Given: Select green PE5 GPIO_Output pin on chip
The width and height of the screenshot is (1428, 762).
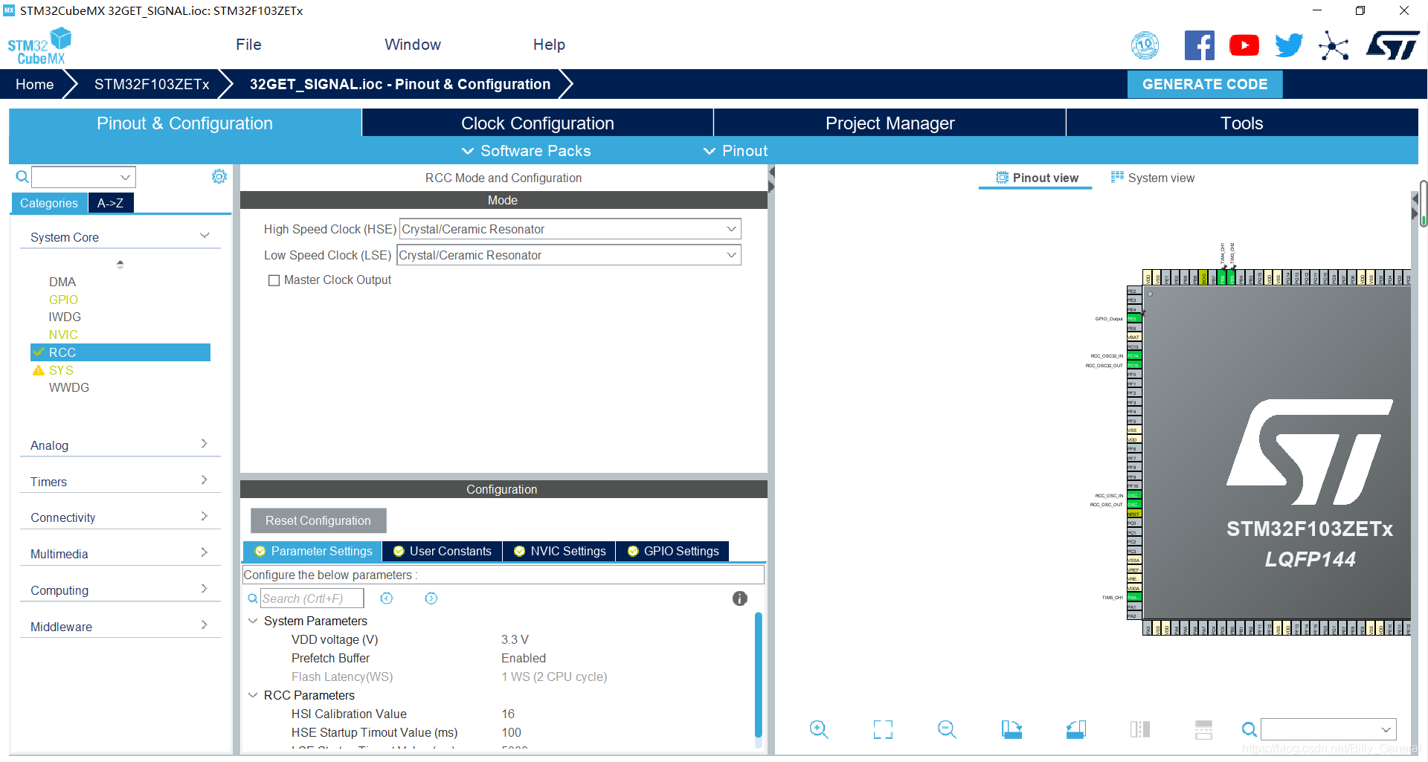Looking at the screenshot, I should (1133, 319).
